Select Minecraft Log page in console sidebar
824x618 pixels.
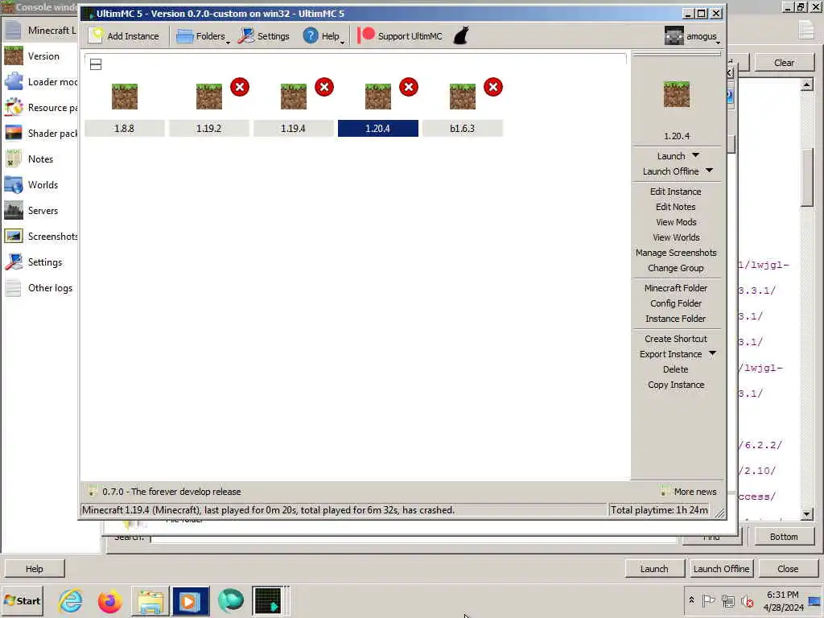point(39,31)
